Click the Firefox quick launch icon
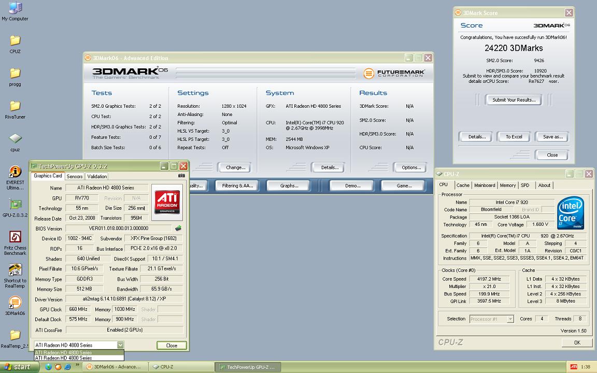 point(58,367)
